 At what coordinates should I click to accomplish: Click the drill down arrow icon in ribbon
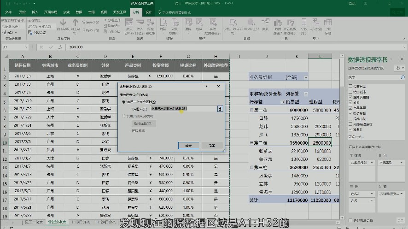pyautogui.click(x=63, y=23)
